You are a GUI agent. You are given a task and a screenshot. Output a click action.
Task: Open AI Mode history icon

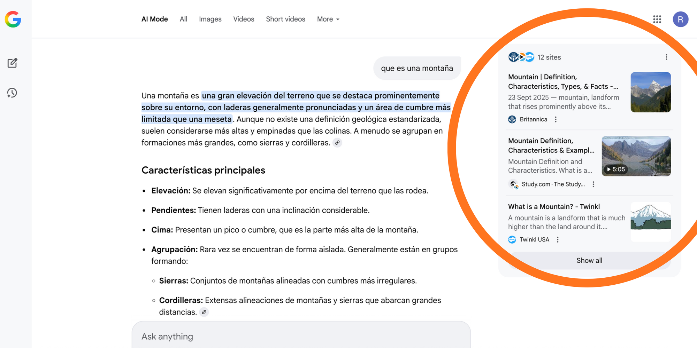coord(12,93)
